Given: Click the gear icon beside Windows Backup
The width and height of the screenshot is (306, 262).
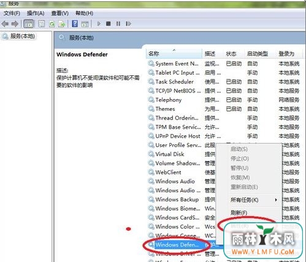Looking at the screenshot, I should pyautogui.click(x=151, y=200).
